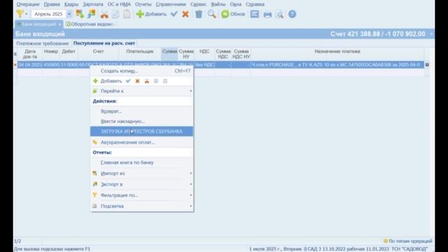Click the Апрель 2025 period field
This screenshot has width=448, height=252.
[48, 14]
